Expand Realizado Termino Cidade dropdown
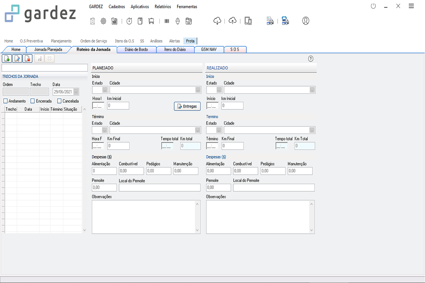The width and height of the screenshot is (425, 283). (x=312, y=130)
